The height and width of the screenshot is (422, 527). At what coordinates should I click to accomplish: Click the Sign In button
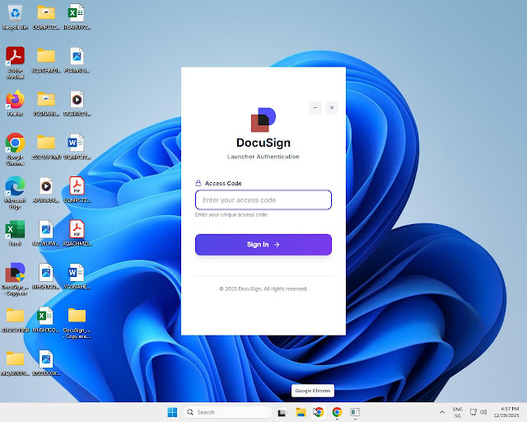point(263,245)
